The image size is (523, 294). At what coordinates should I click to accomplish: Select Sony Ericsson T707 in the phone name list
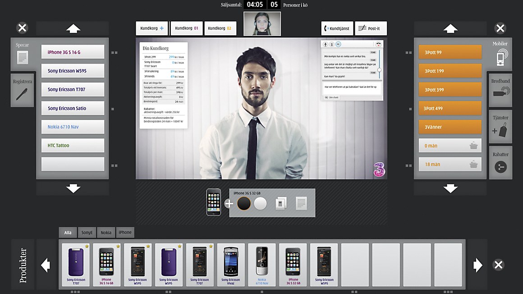[73, 89]
